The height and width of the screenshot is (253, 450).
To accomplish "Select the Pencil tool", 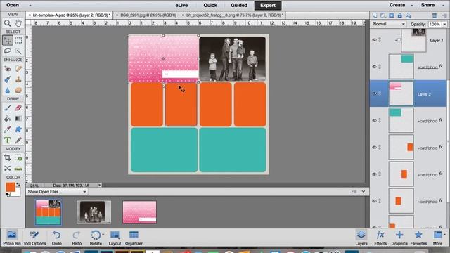I will (x=18, y=141).
